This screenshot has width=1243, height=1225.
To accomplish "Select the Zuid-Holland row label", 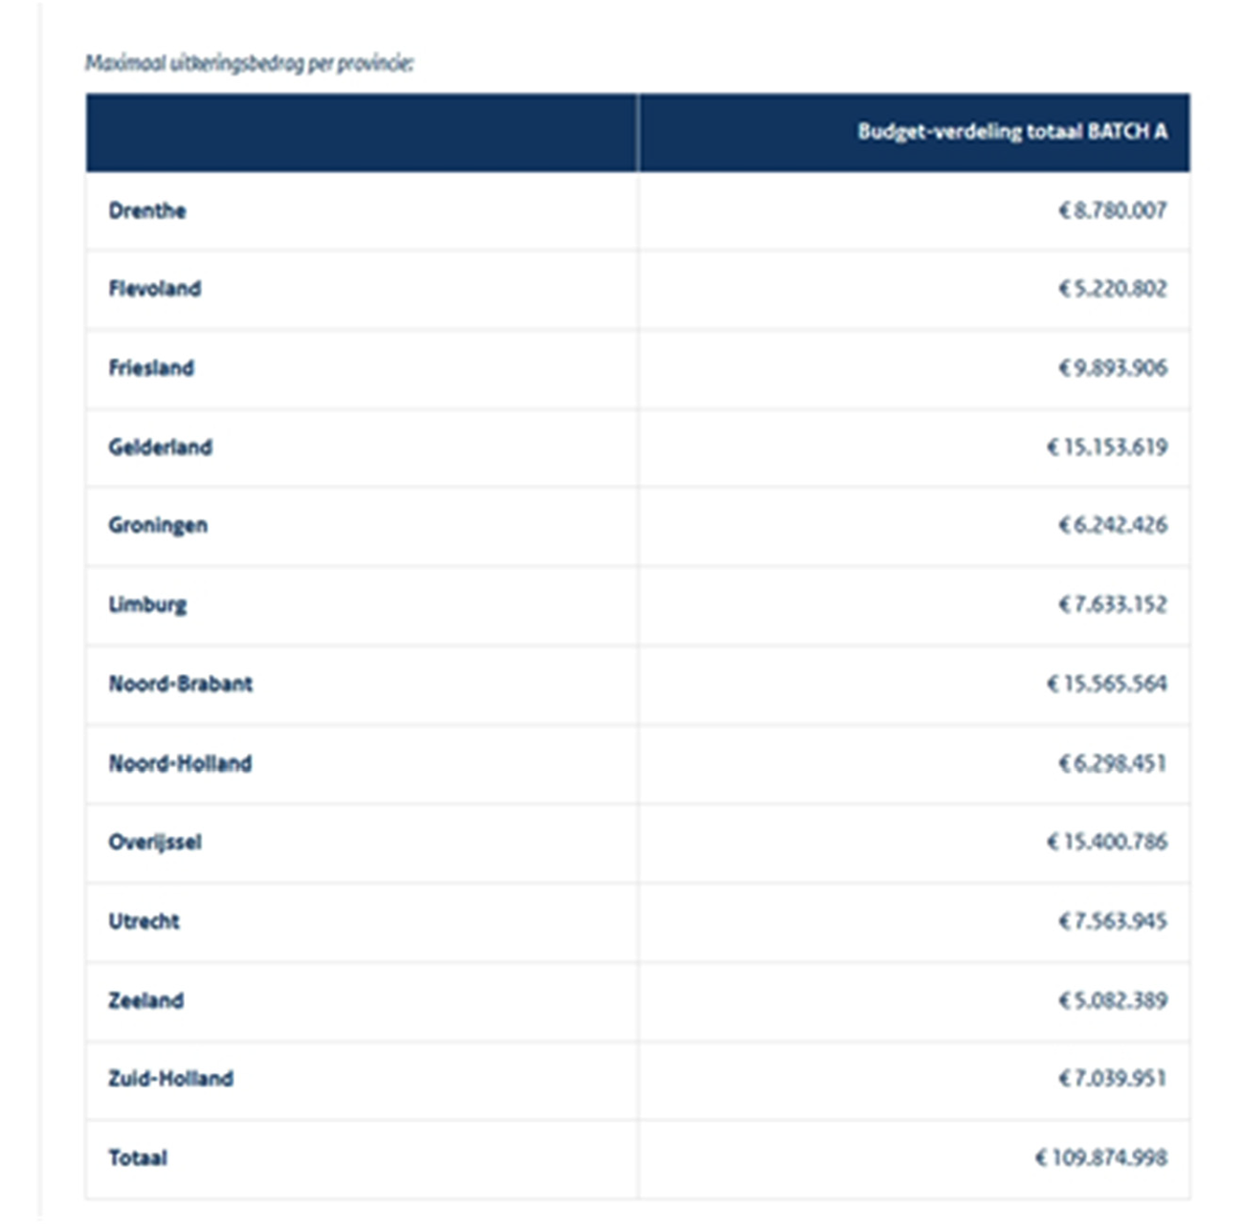I will (171, 1079).
